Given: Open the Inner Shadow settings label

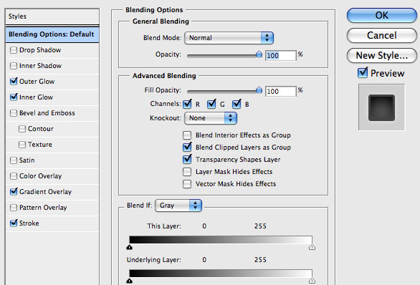Looking at the screenshot, I should pyautogui.click(x=40, y=66).
